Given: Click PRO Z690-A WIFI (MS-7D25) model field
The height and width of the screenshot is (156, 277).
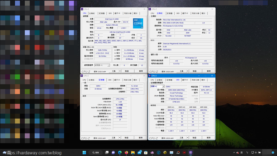Looking at the screenshot, I should [x=179, y=23].
